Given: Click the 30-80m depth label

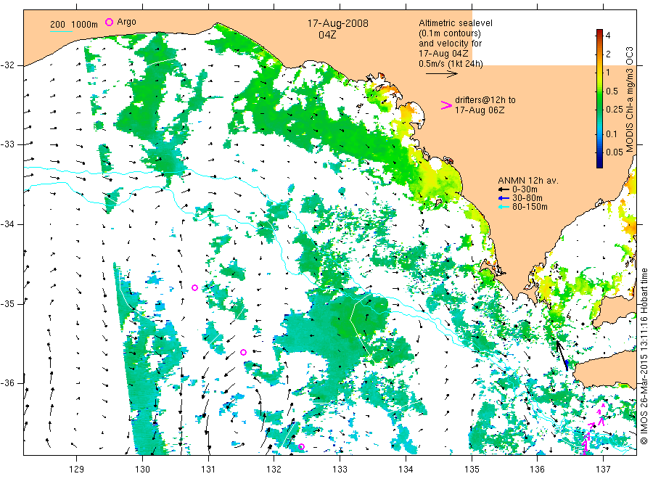Looking at the screenshot, I should [527, 198].
